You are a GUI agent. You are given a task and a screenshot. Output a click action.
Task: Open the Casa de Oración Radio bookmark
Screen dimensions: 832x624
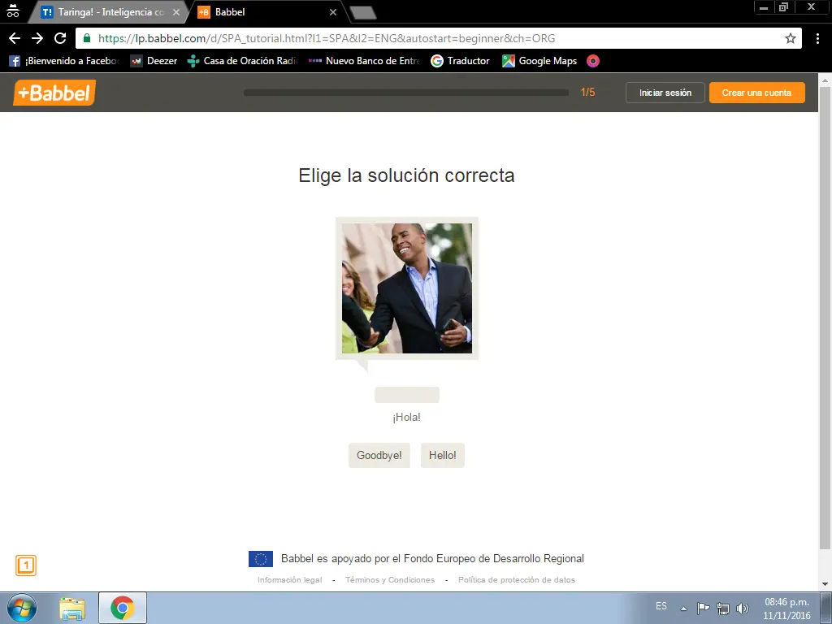(x=242, y=61)
